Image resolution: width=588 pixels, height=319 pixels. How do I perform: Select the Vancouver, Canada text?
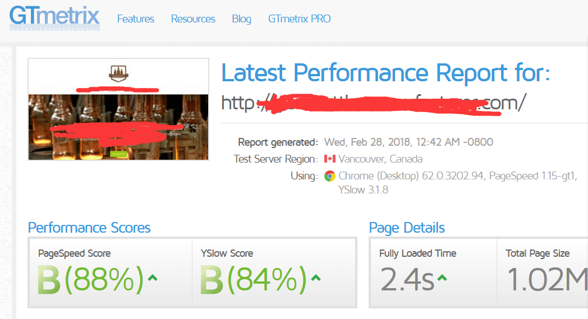380,159
